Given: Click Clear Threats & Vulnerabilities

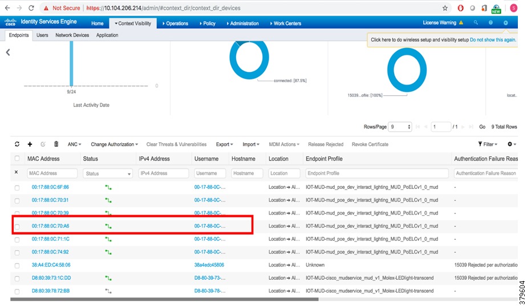Looking at the screenshot, I should point(176,144).
